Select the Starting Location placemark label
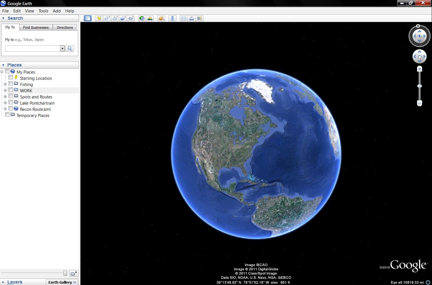432x285 pixels. tap(36, 78)
